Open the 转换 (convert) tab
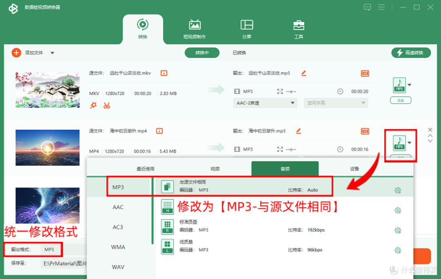The height and width of the screenshot is (279, 441). [143, 29]
